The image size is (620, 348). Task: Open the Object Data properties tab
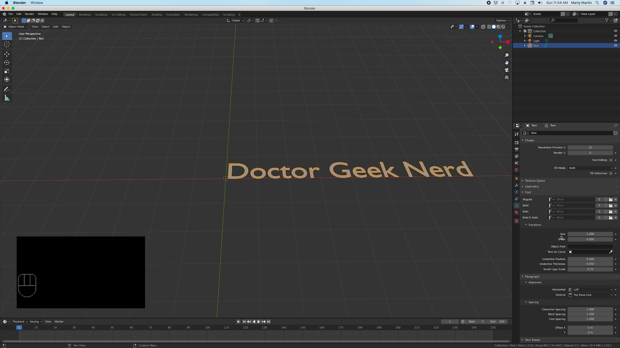[x=516, y=205]
